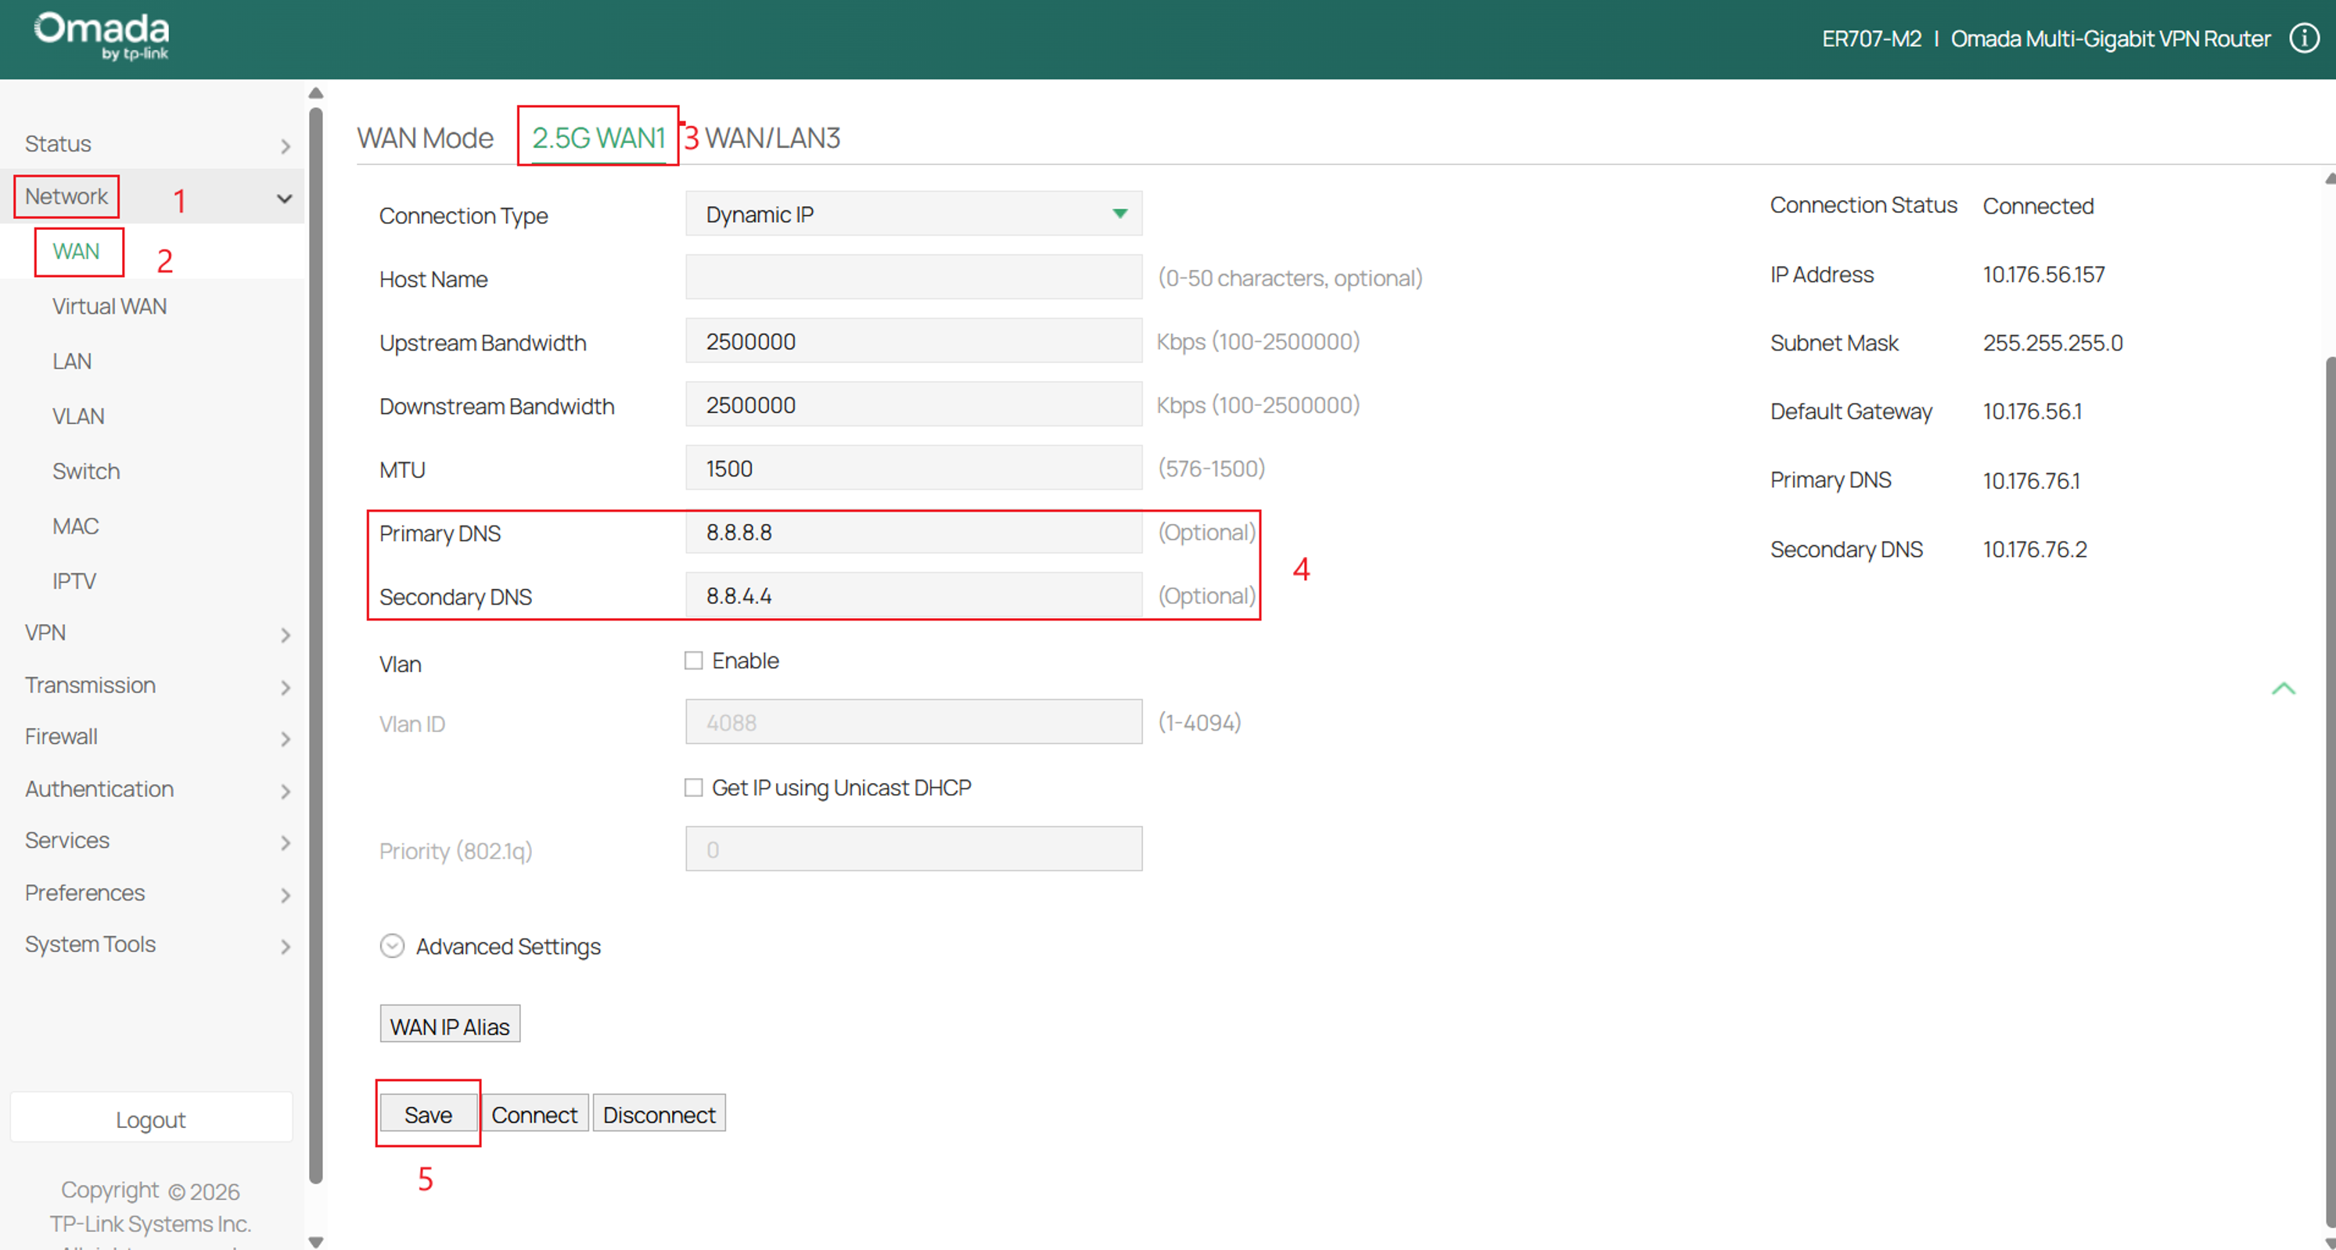Click the Secondary DNS field 8.8.4.4
This screenshot has height=1250, width=2336.
[913, 595]
